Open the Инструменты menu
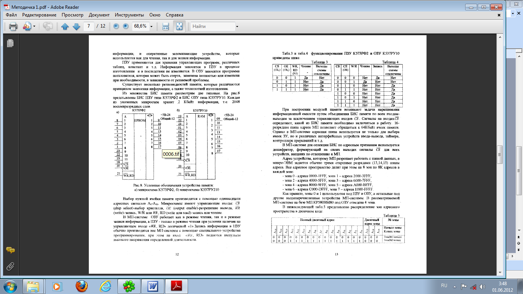Image resolution: width=523 pixels, height=294 pixels. (x=129, y=15)
